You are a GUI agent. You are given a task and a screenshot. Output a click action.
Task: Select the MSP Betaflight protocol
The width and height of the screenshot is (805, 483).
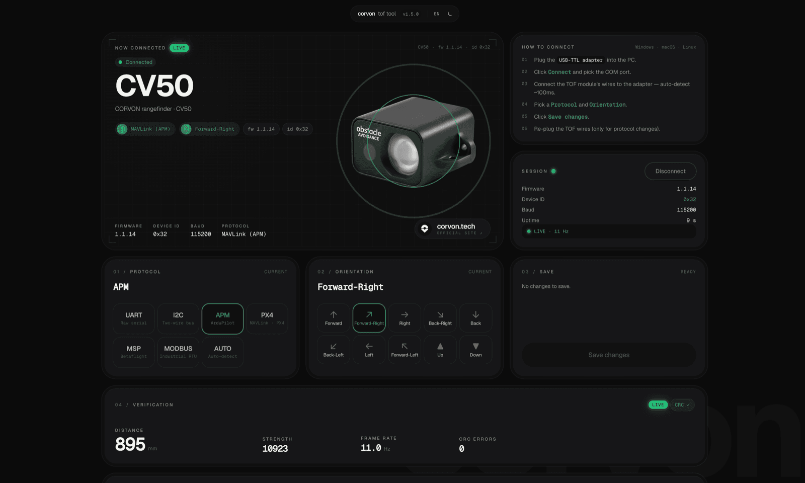[134, 352]
